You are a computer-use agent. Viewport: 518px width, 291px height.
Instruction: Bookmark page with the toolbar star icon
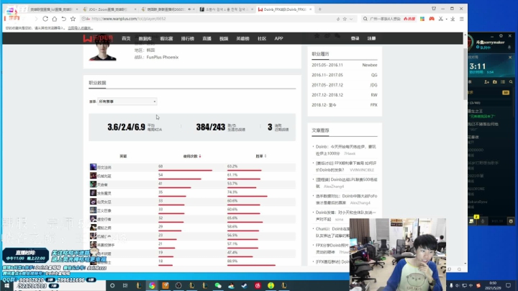(x=73, y=19)
